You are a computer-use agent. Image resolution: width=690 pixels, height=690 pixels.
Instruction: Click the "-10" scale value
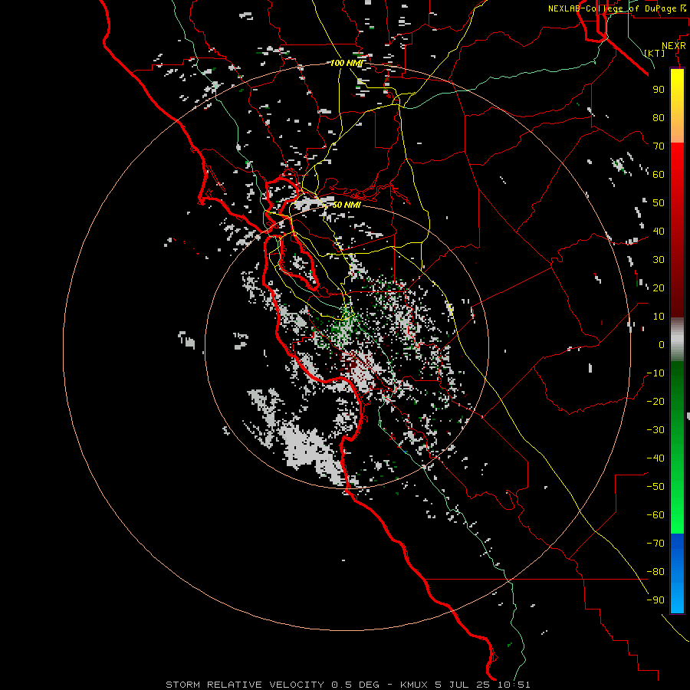tap(655, 373)
